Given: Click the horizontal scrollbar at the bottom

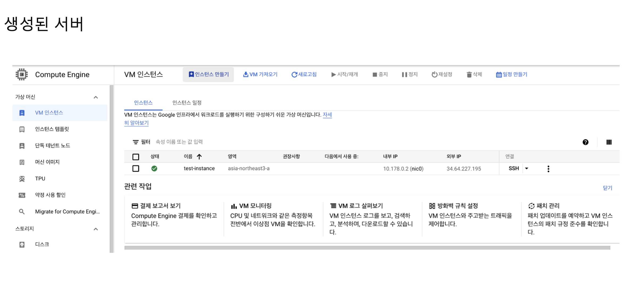Looking at the screenshot, I should pyautogui.click(x=367, y=248).
